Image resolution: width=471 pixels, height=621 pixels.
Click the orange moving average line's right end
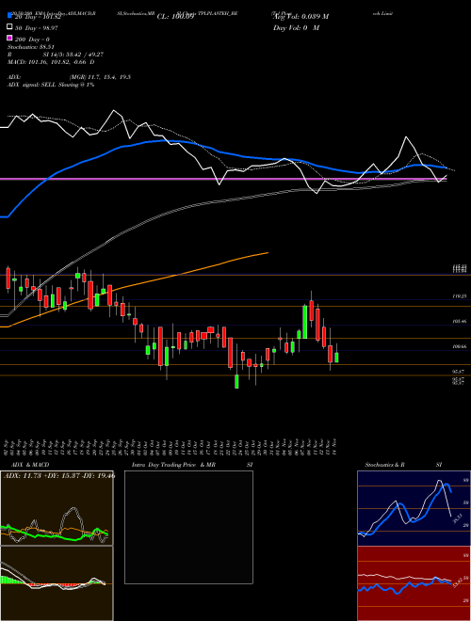268,253
